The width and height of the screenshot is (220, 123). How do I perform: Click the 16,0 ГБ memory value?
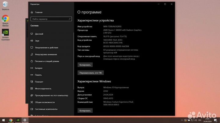pos(115,36)
